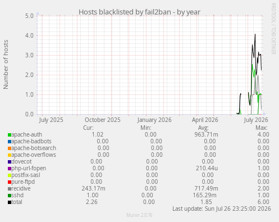Select the dovecot legend label
Image resolution: width=279 pixels, height=222 pixels.
pyautogui.click(x=22, y=161)
